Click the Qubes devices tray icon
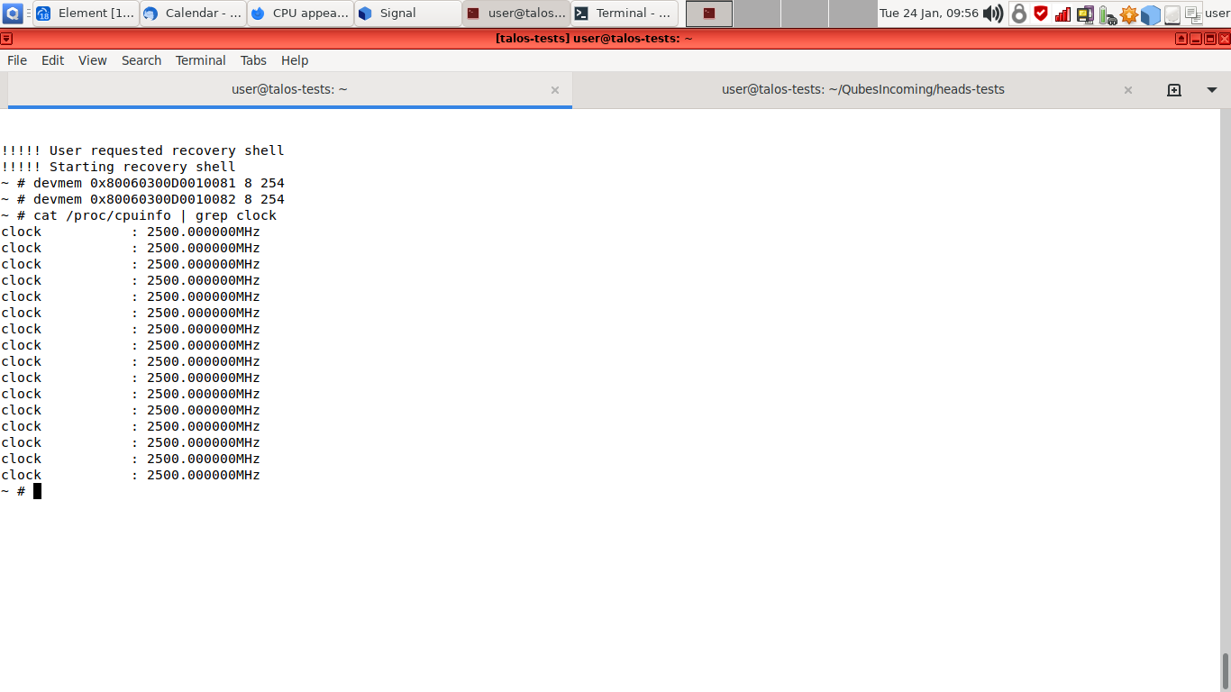This screenshot has height=692, width=1231. click(1085, 14)
